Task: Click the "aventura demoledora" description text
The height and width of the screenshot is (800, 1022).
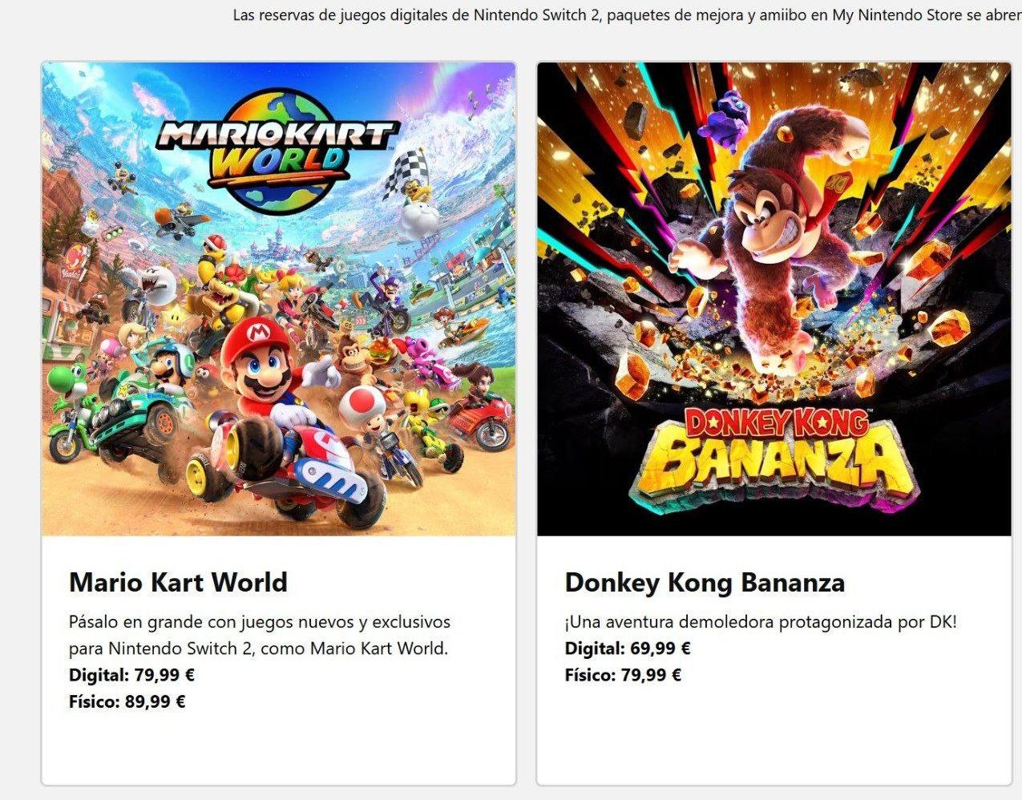Action: tap(761, 621)
